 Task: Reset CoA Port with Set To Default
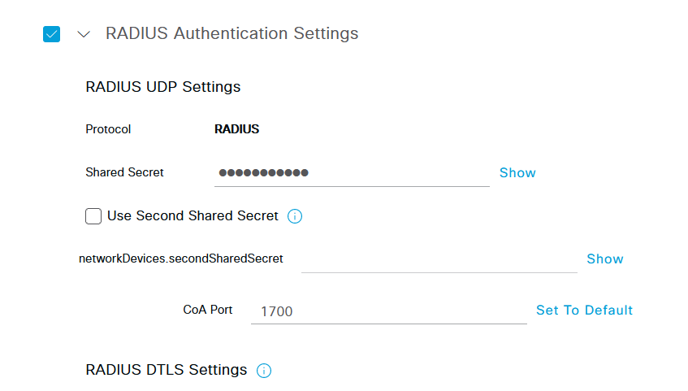584,311
